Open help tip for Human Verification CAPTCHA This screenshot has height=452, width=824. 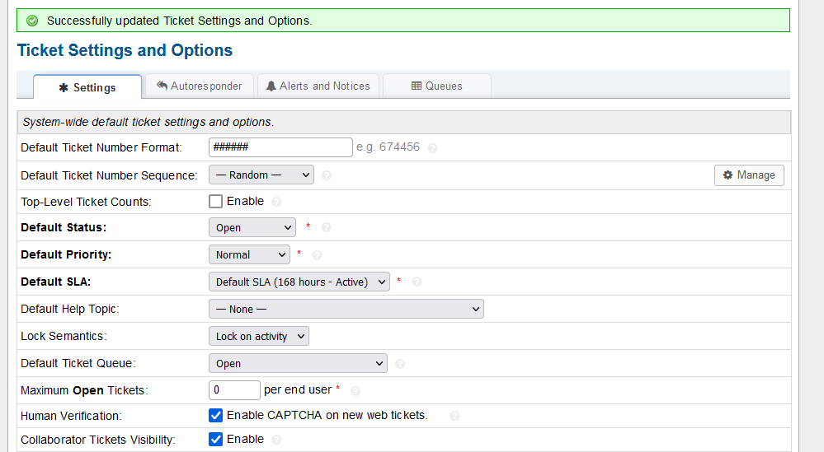454,416
